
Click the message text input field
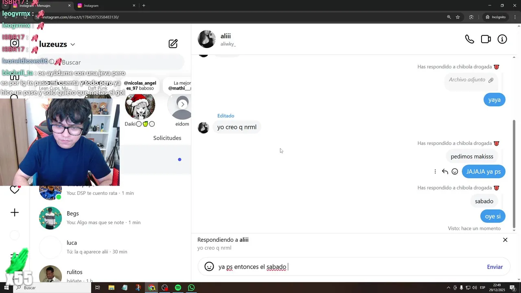tap(350, 267)
